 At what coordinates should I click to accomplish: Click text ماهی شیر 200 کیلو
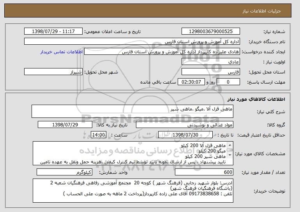click(x=205, y=157)
